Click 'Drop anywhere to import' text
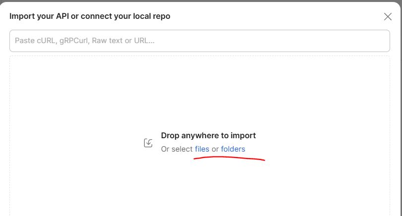The width and height of the screenshot is (402, 216). pos(208,136)
